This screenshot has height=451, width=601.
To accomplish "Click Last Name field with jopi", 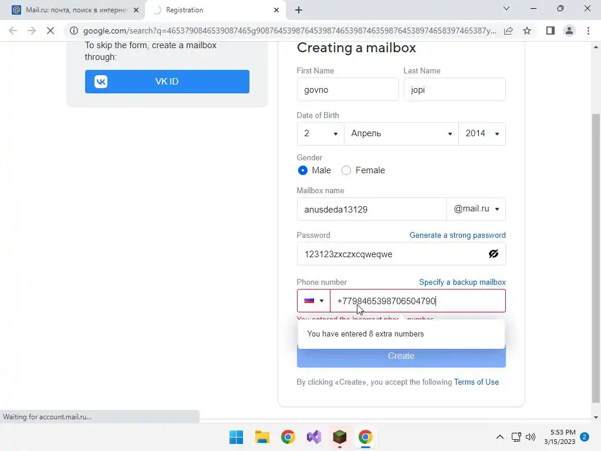I will pyautogui.click(x=455, y=89).
